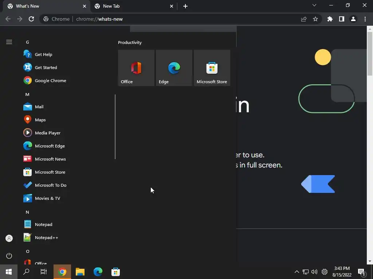Reload the current Chrome page

click(31, 19)
